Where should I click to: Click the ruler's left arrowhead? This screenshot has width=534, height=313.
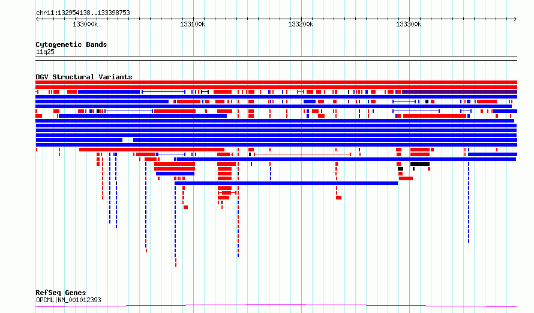[x=37, y=19]
